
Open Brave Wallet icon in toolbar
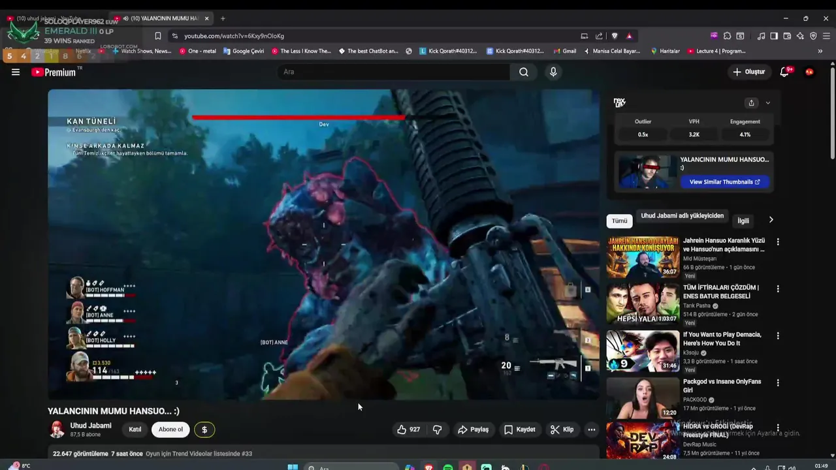pos(787,36)
